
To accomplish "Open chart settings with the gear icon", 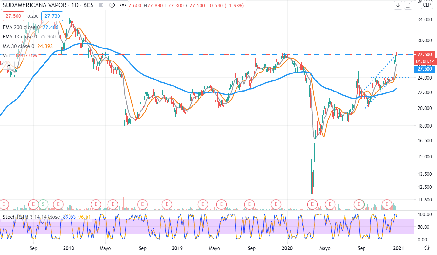I will pos(427,248).
